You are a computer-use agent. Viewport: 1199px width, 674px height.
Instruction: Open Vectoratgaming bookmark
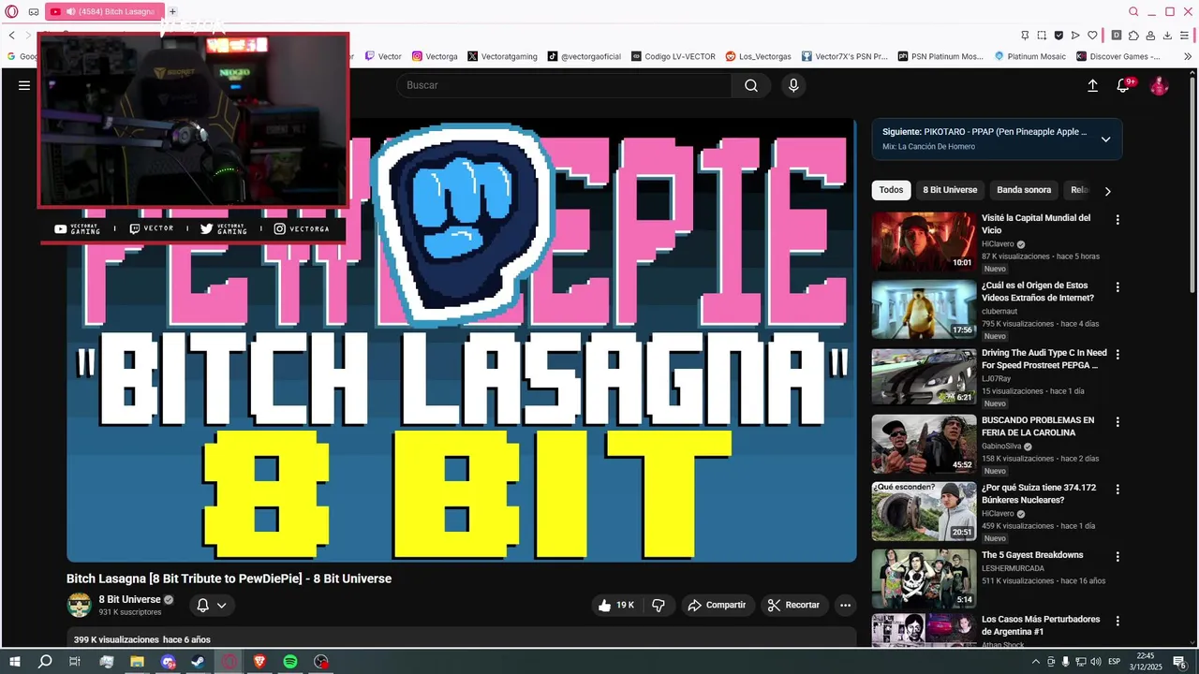point(502,56)
